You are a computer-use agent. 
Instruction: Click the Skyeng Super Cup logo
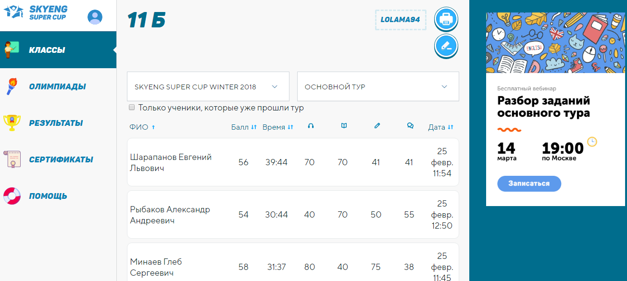36,13
